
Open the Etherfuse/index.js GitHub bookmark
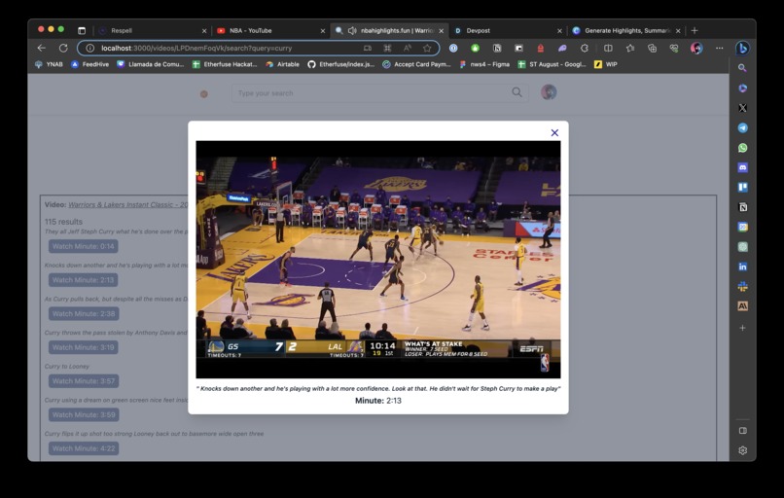coord(341,64)
